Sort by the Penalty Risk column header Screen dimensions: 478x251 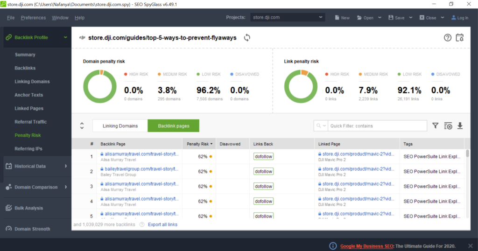click(x=199, y=144)
